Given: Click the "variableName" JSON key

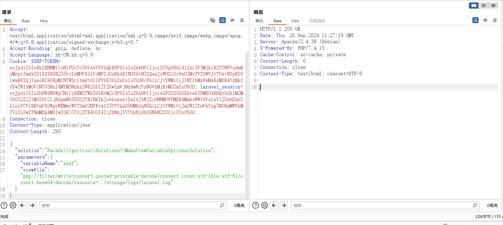Looking at the screenshot, I should (x=39, y=163).
